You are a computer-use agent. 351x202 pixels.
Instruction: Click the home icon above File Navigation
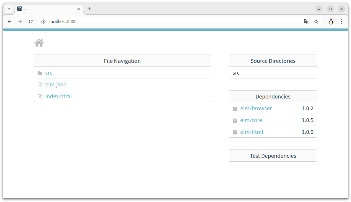point(39,43)
